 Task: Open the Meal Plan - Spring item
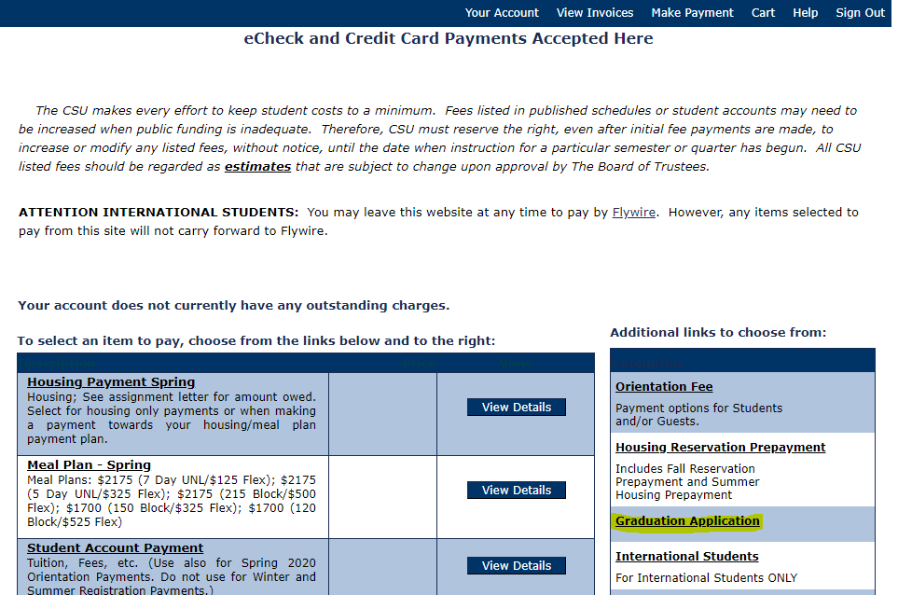coord(89,464)
